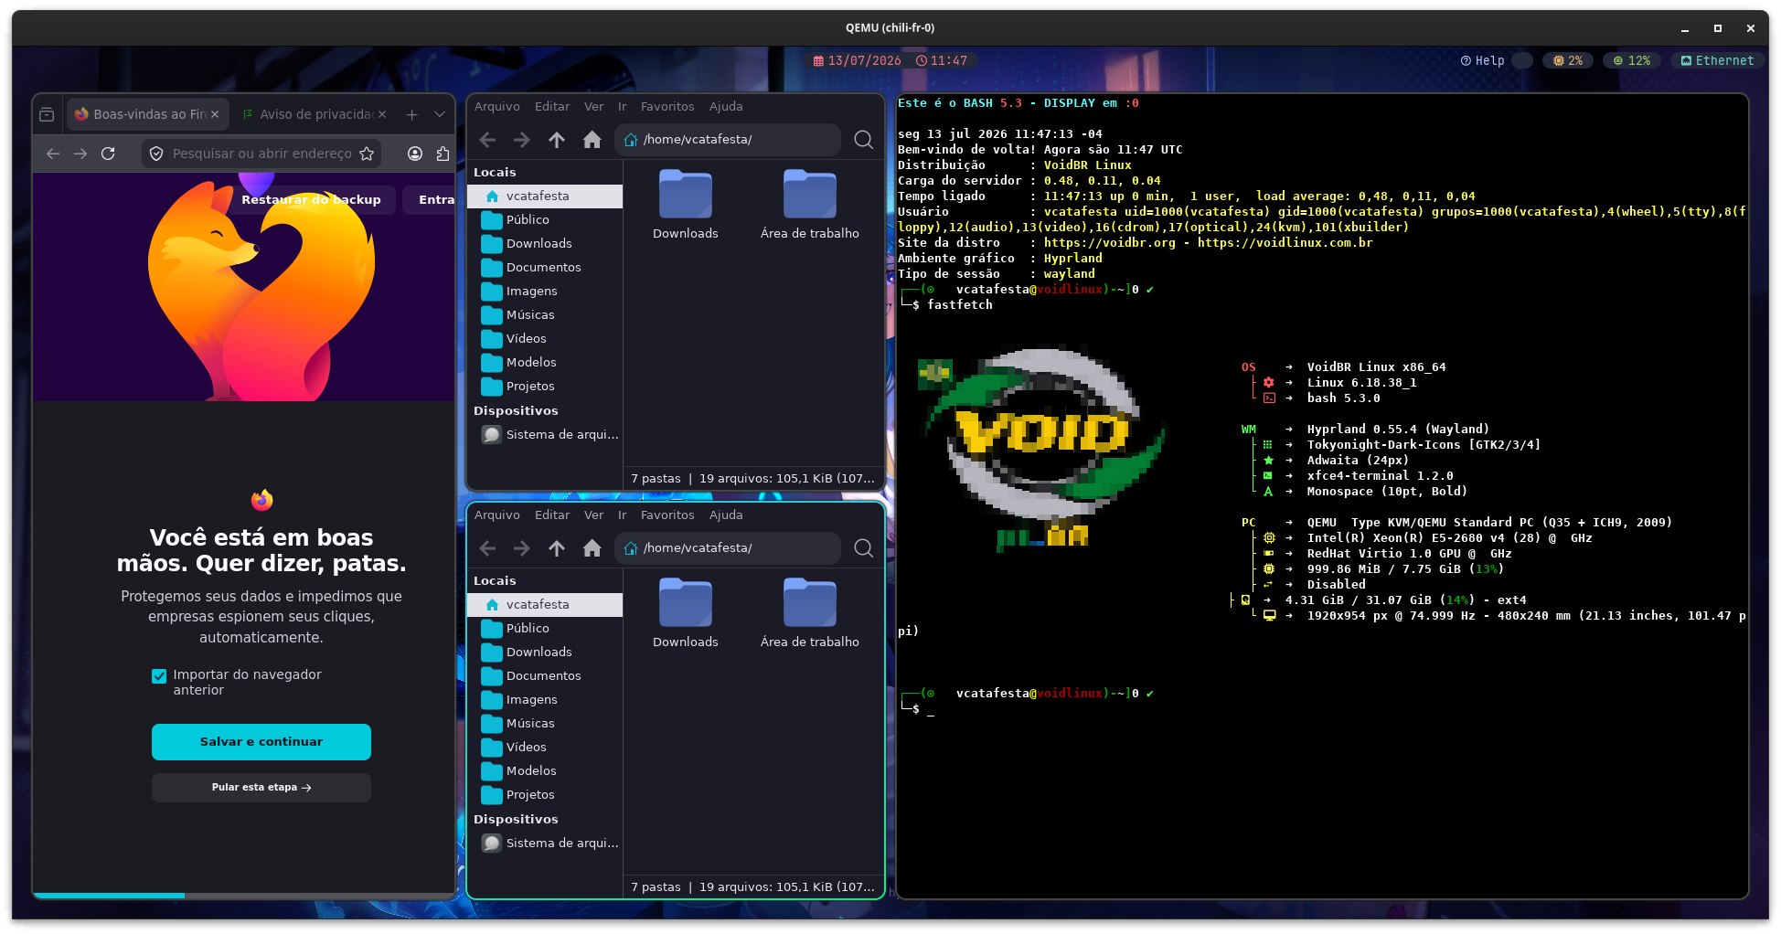Select vcatafesta in the upper file manager sidebar
The image size is (1781, 934).
(545, 196)
